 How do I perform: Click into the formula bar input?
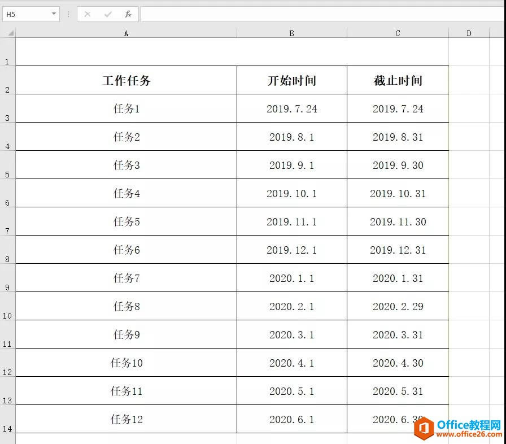point(322,14)
